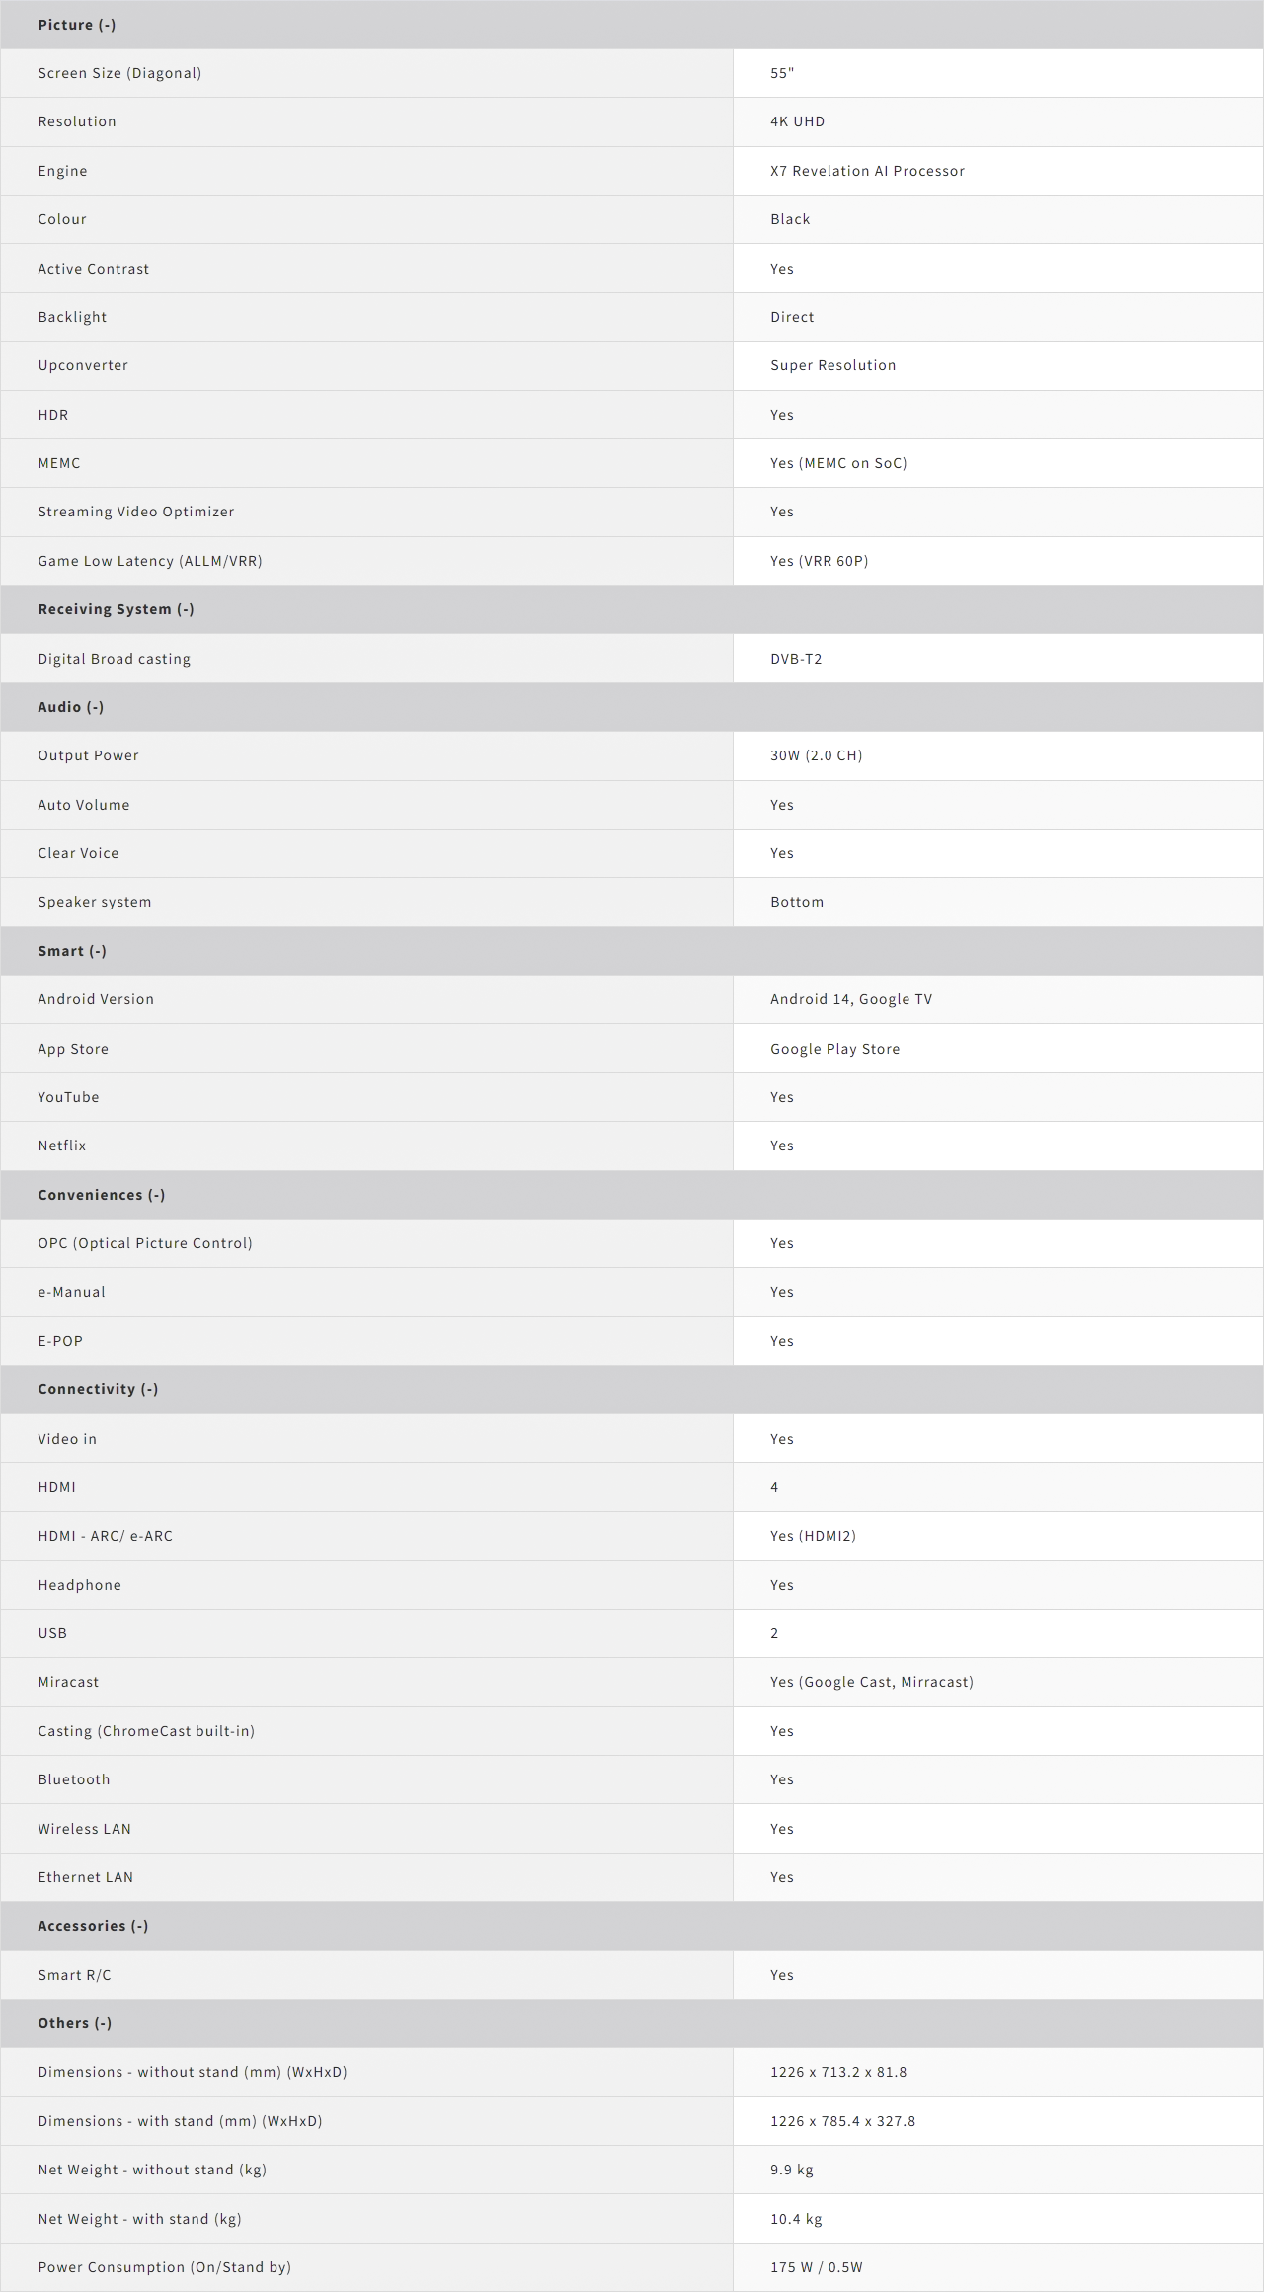Collapse the Receiving System section

tap(116, 609)
